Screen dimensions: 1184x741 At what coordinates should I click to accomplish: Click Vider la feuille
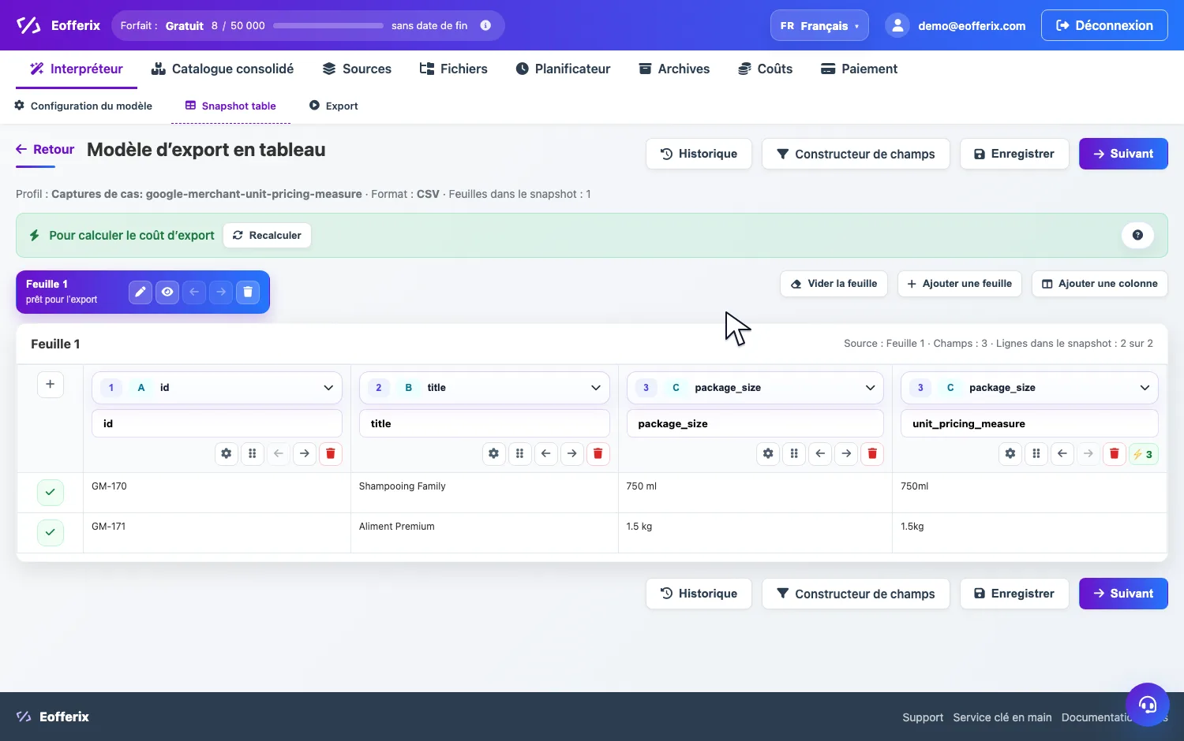point(834,284)
